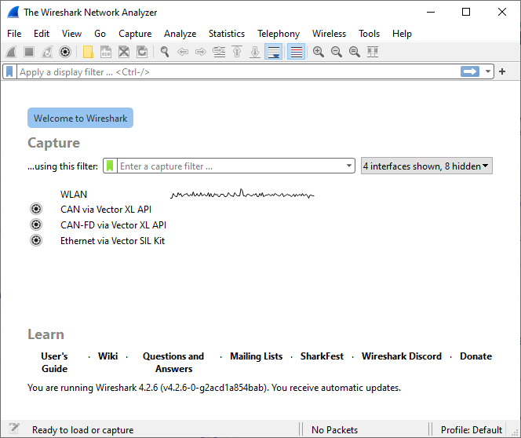
Task: Go to first packet icon
Action: [x=237, y=52]
